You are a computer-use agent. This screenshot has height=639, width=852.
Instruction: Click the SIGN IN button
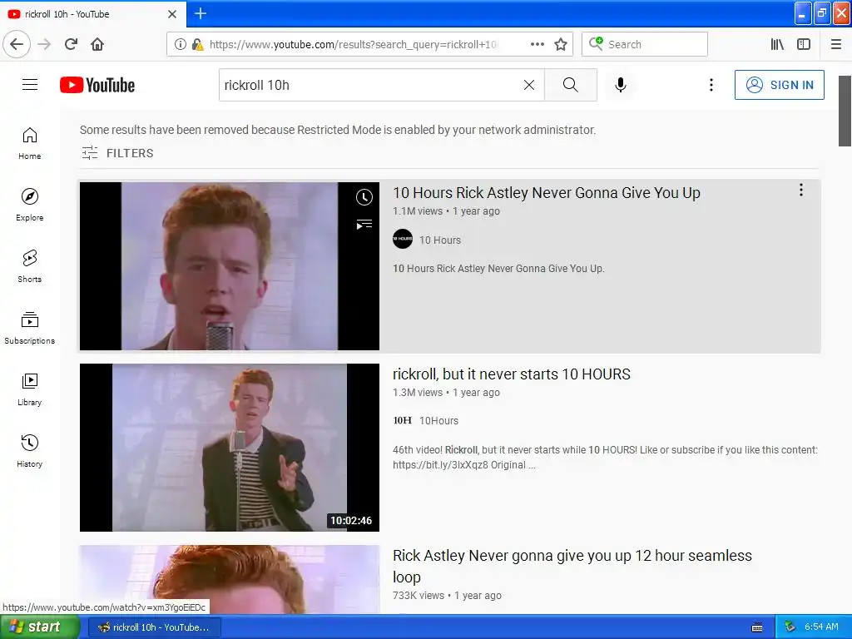pyautogui.click(x=779, y=85)
